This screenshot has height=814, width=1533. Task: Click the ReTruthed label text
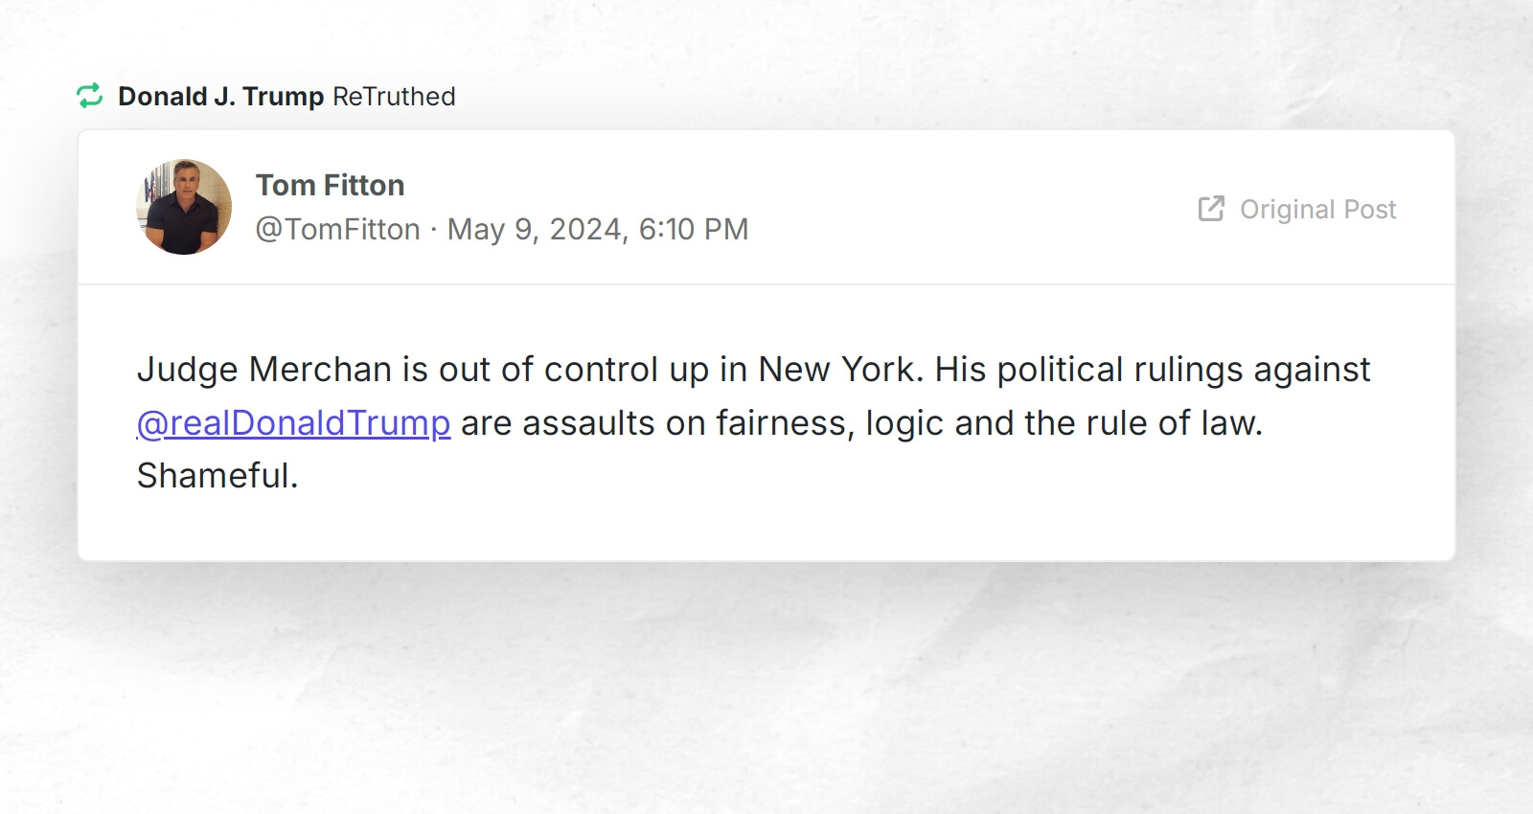pos(394,96)
